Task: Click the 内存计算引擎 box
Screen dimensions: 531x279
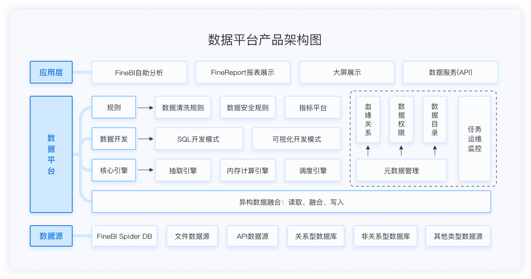Action: click(248, 170)
